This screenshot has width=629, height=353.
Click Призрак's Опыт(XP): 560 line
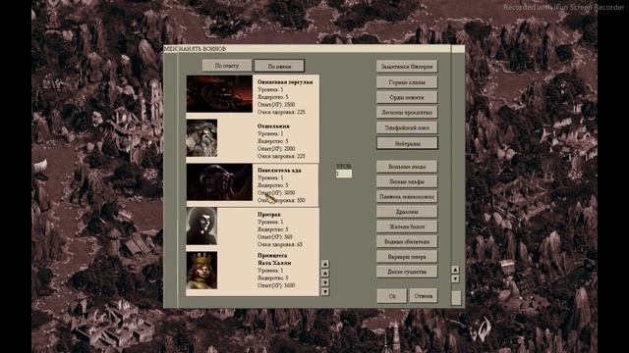pyautogui.click(x=275, y=237)
